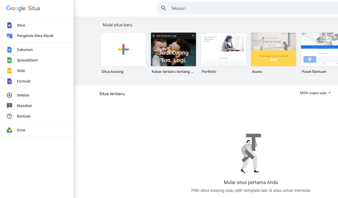Screen dimensions: 338x198
Task: Choose Masukan to send feedback
Action: point(37,106)
